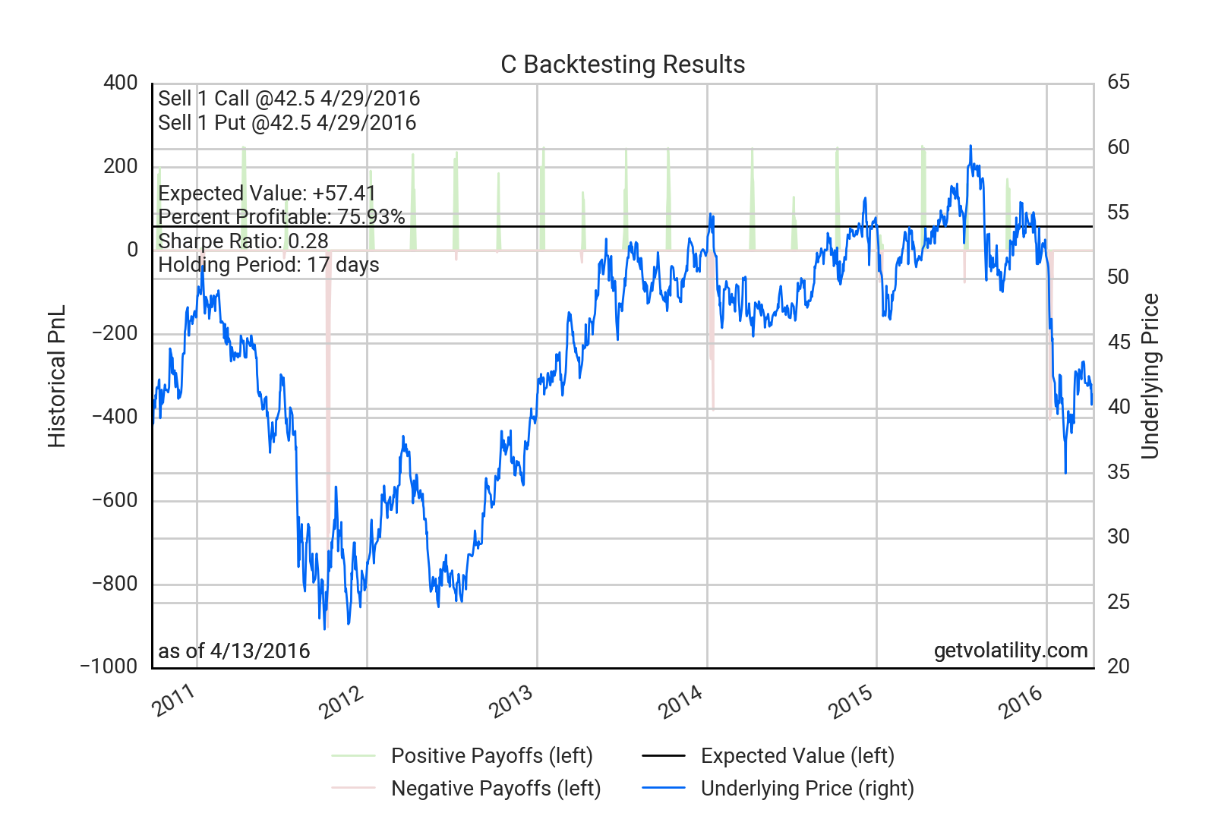Viewport: 1215px width, 835px height.
Task: Click the 55 tick on the price axis
Action: coord(1119,213)
